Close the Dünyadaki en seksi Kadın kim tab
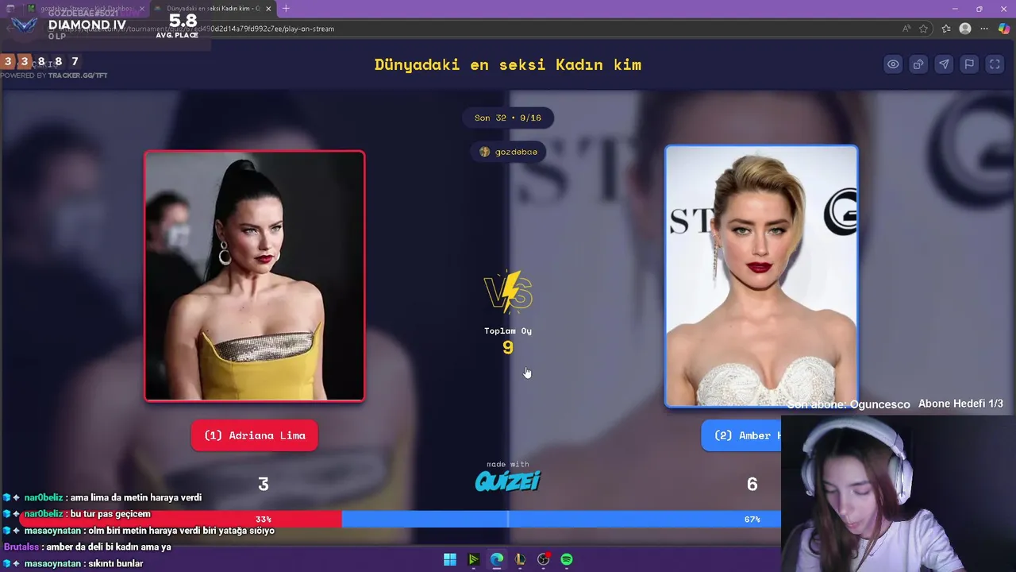This screenshot has height=572, width=1016. 268,9
